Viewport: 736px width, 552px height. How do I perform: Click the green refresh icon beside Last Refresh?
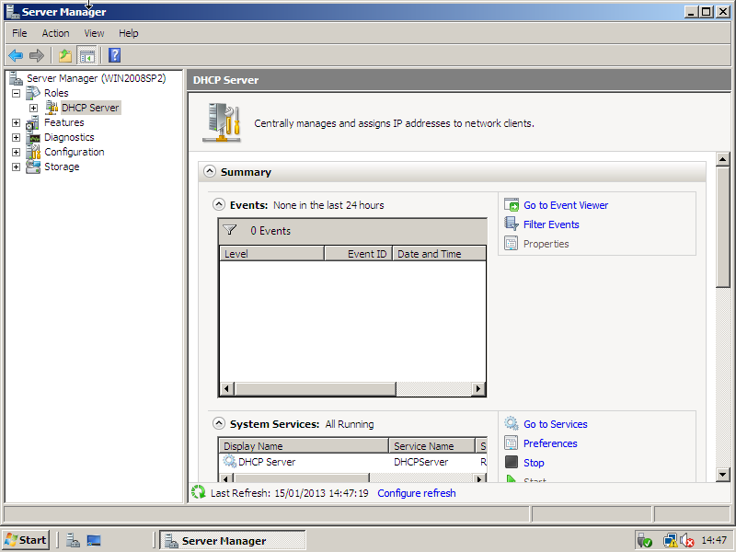[198, 493]
